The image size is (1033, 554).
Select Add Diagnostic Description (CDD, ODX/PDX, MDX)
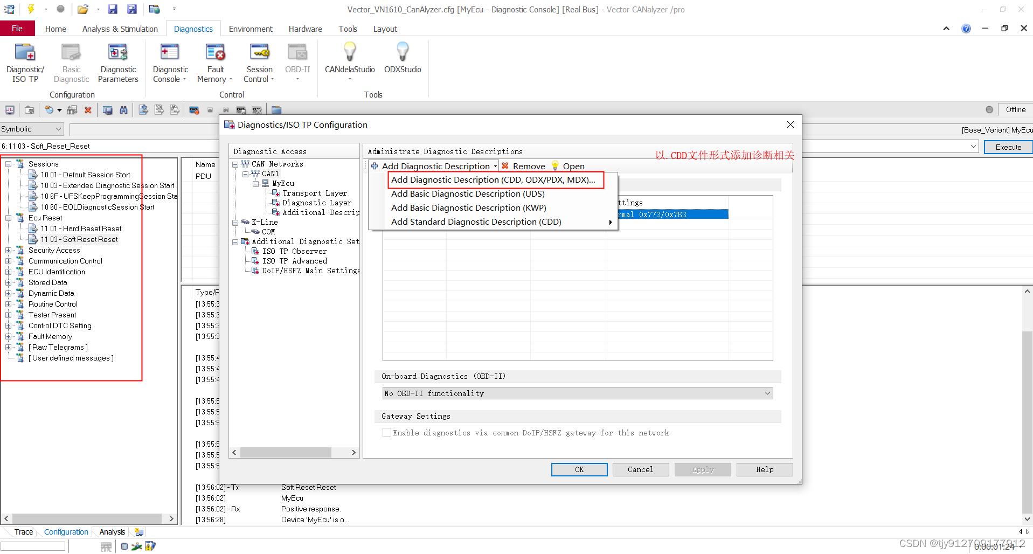tap(493, 180)
